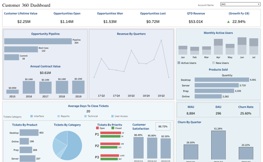This screenshot has height=162, width=263.
Task: Select the Server bar in Tickets By Product
Action: [x=30, y=158]
